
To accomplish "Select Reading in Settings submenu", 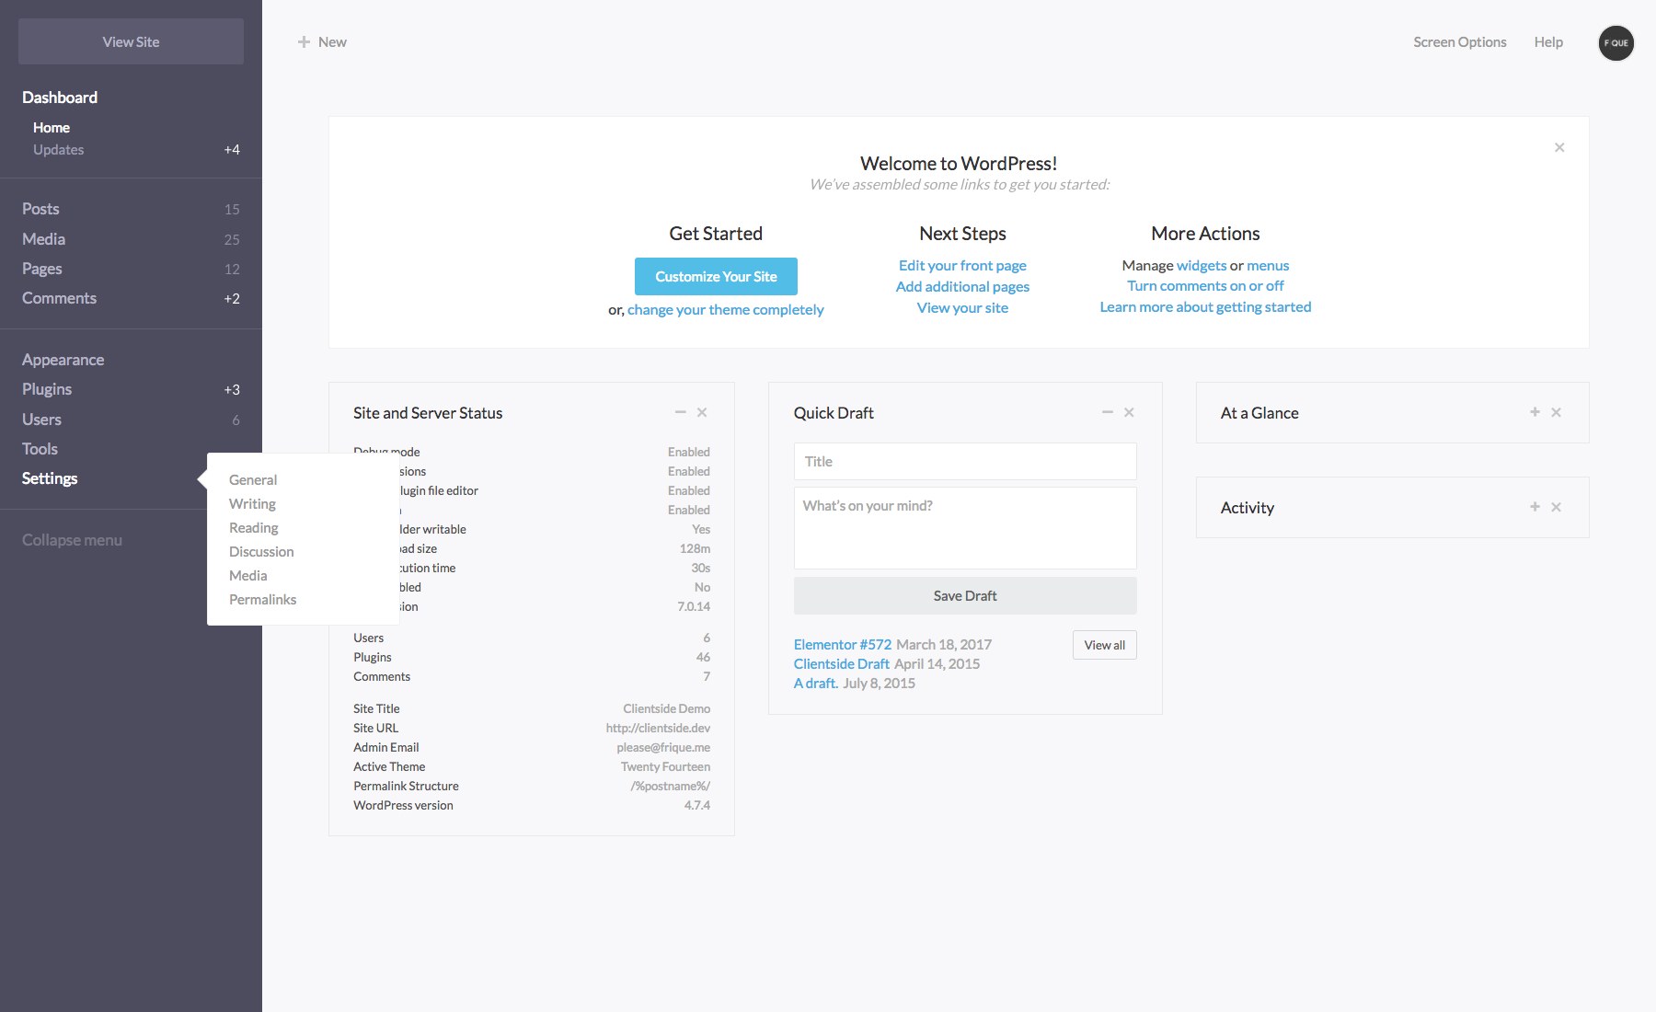I will pos(253,528).
